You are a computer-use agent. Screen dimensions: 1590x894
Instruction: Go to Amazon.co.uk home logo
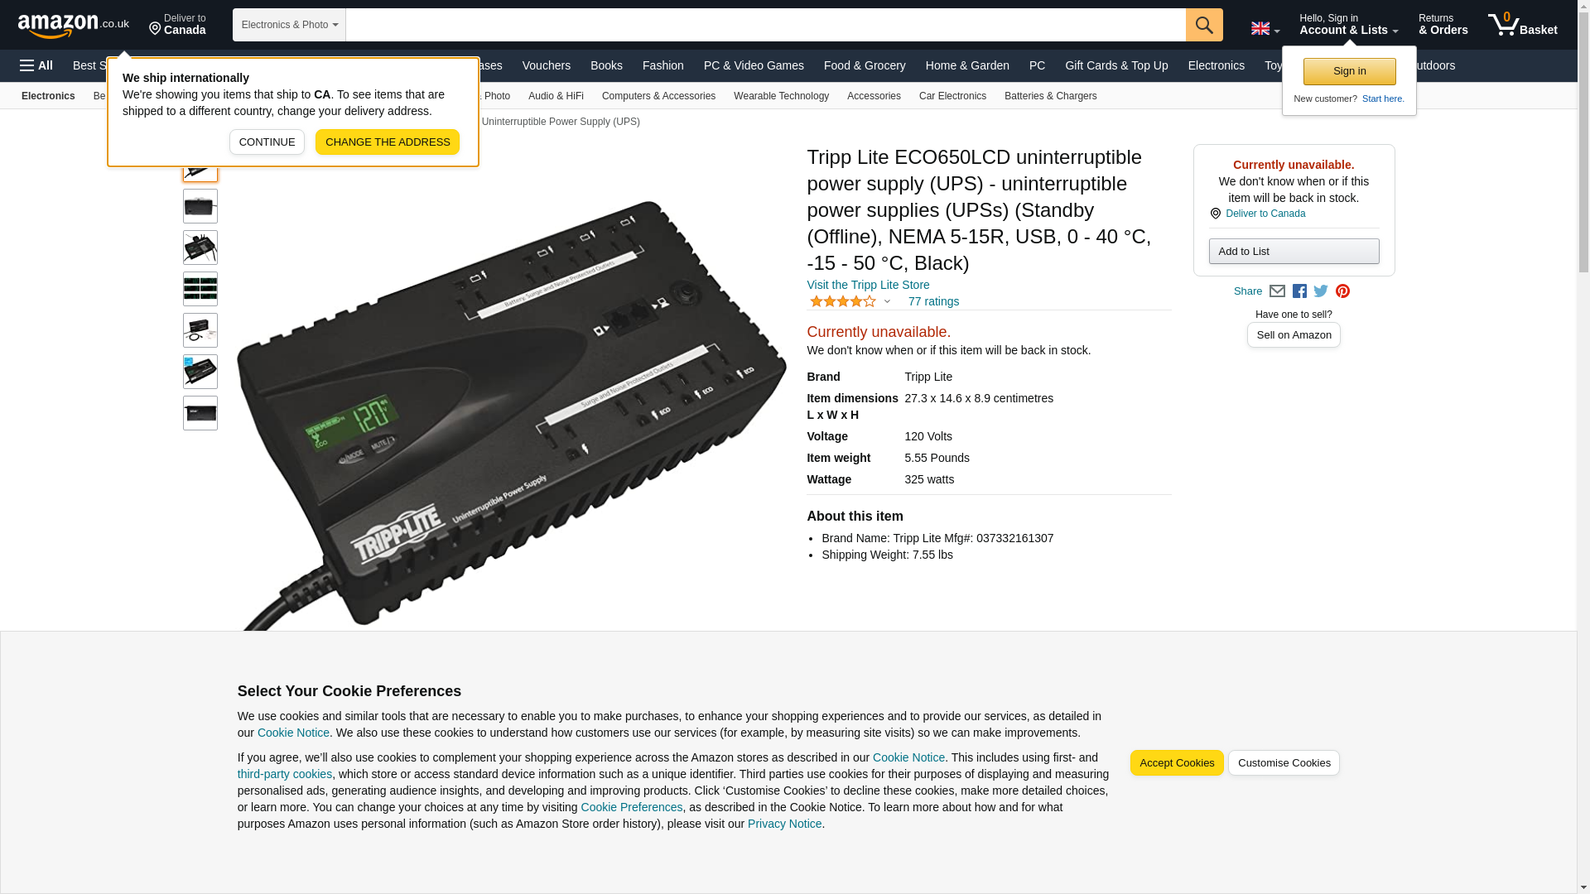[x=74, y=25]
